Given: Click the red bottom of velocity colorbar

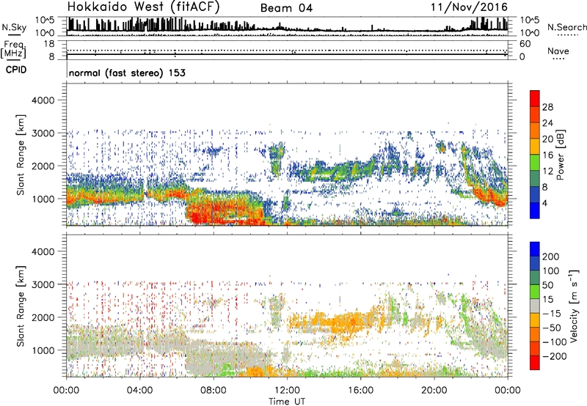Looking at the screenshot, I should pyautogui.click(x=535, y=363).
